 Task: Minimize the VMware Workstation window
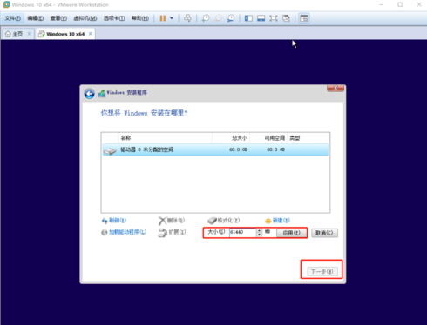click(x=382, y=4)
